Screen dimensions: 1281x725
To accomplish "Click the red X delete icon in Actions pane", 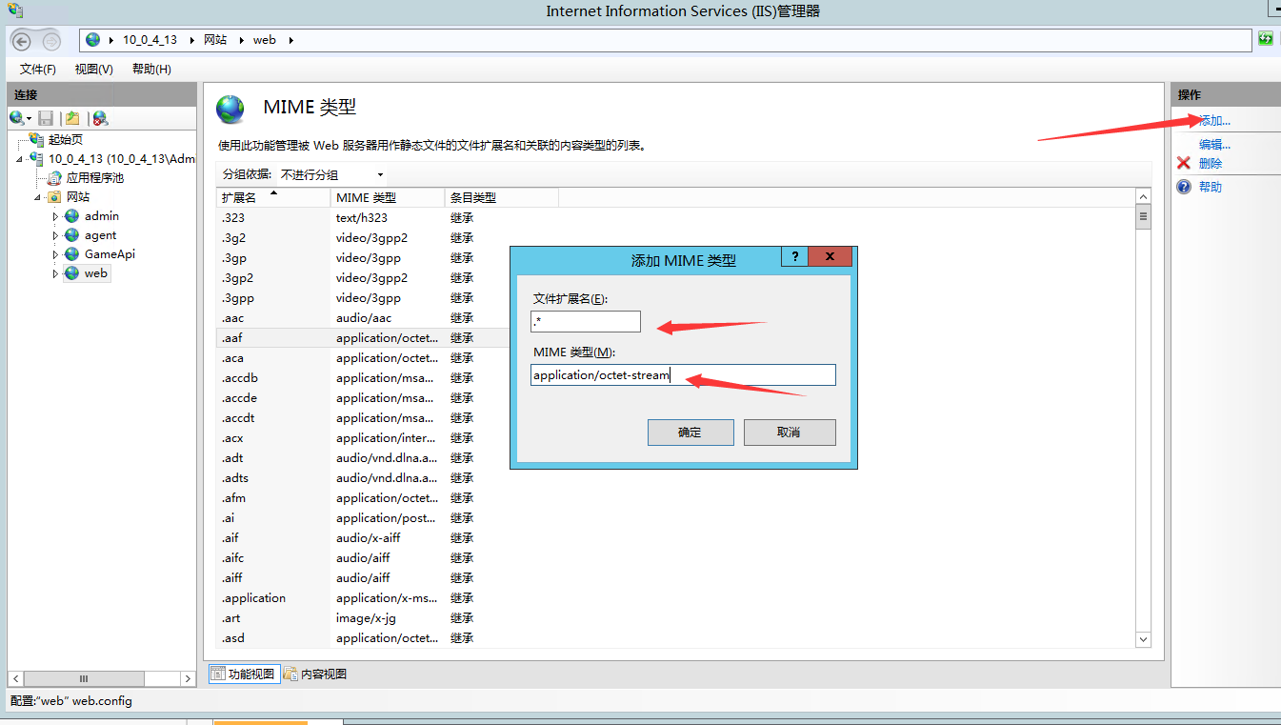I will tap(1184, 163).
